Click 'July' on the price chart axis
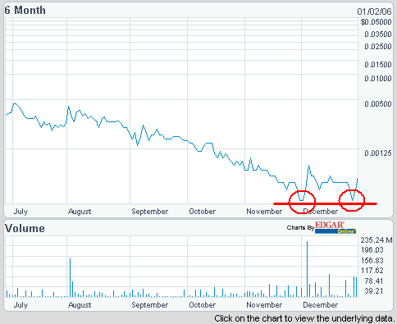Screen dimensions: 397x324 (21, 212)
